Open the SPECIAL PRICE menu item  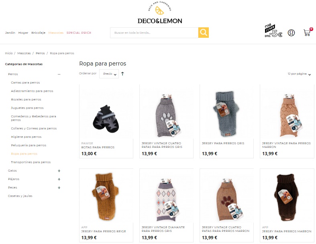click(79, 33)
